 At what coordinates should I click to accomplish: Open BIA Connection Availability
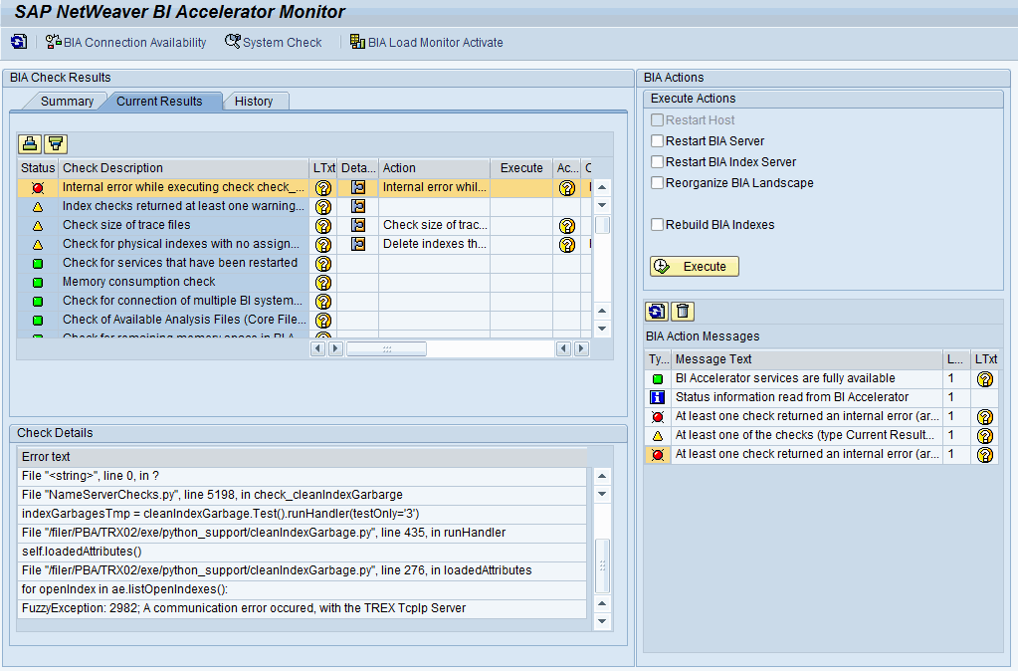[x=125, y=42]
